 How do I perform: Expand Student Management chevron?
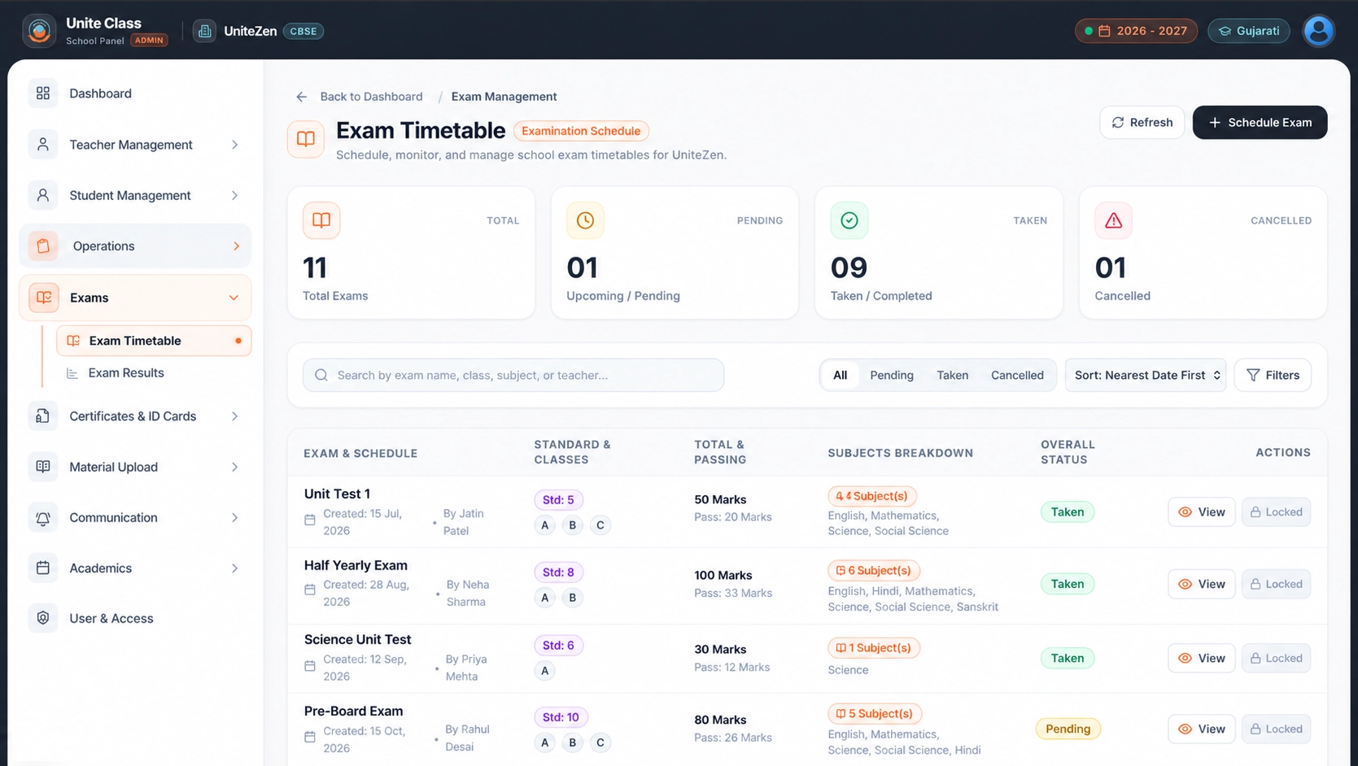click(x=234, y=195)
